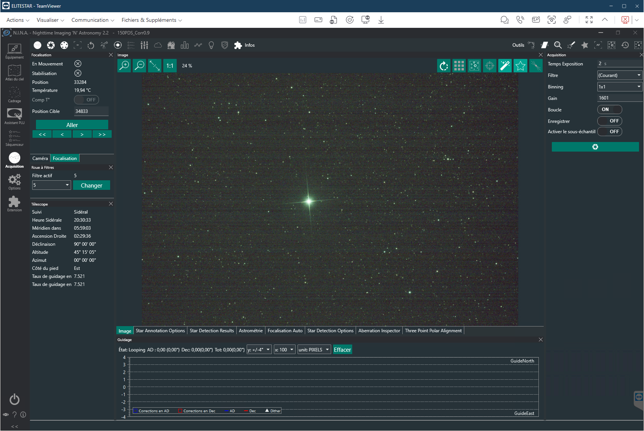The image size is (644, 431).
Task: Click the plugin puzzle piece Infos icon
Action: [238, 45]
